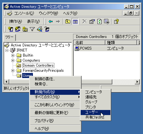143x134 pixels.
Task: Expand the Builtin node
Action: tap(13, 55)
